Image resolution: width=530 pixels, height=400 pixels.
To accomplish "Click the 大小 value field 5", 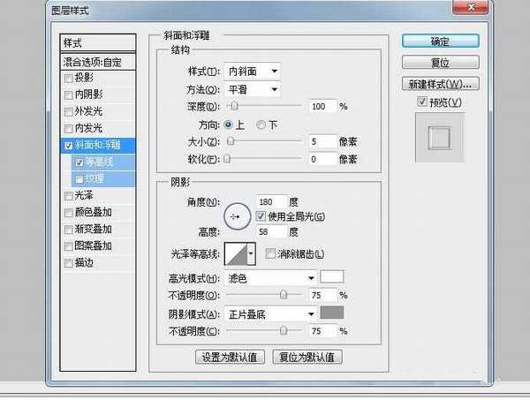I will pyautogui.click(x=323, y=141).
